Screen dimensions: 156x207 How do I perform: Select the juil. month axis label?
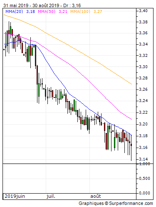51,196
